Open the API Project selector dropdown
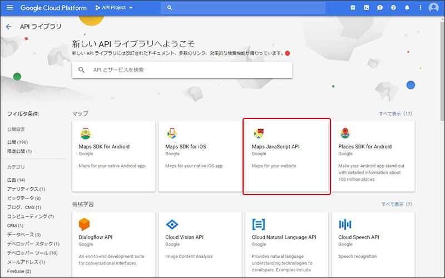The width and height of the screenshot is (445, 278). [114, 8]
